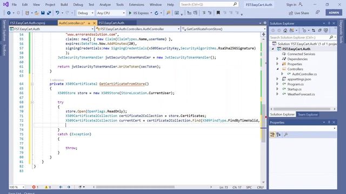346x194 pixels.
Task: Click the error count indicator icon
Action: [34, 187]
